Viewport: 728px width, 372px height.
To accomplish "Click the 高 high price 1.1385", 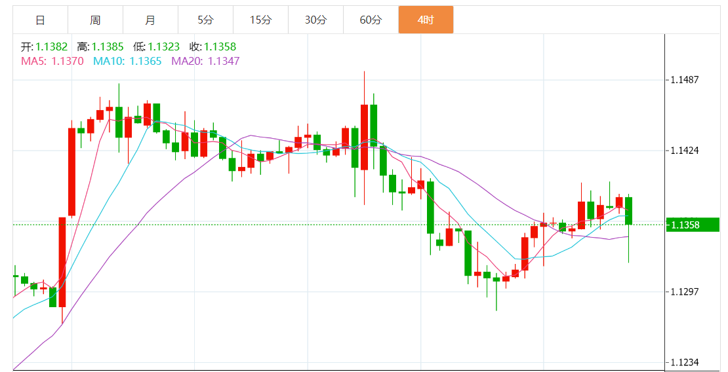I will (108, 46).
